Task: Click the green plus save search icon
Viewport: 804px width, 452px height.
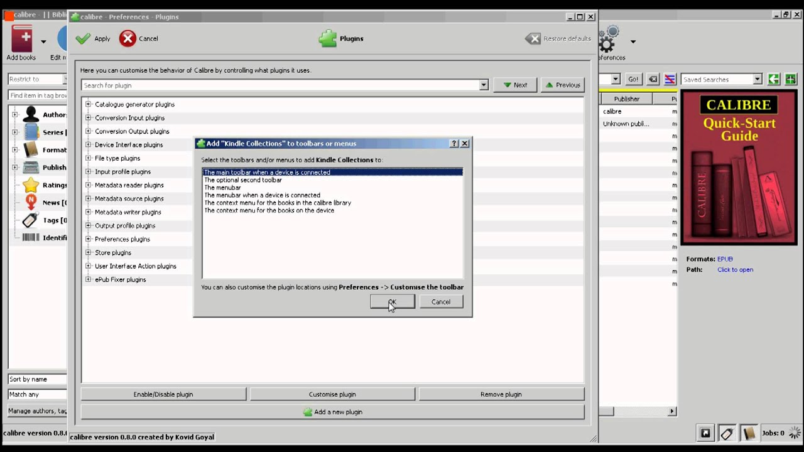Action: pyautogui.click(x=790, y=79)
